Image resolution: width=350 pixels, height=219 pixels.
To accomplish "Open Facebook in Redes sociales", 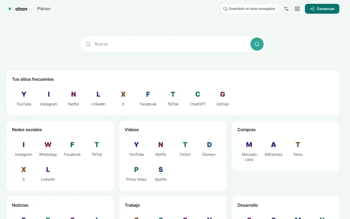I will 72,149.
